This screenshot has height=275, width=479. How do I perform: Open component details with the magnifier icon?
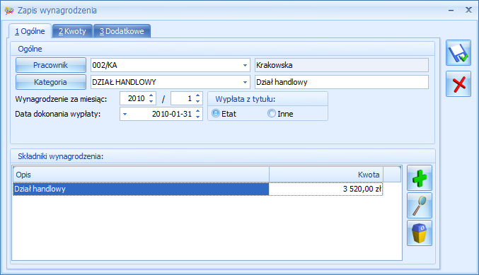(420, 206)
